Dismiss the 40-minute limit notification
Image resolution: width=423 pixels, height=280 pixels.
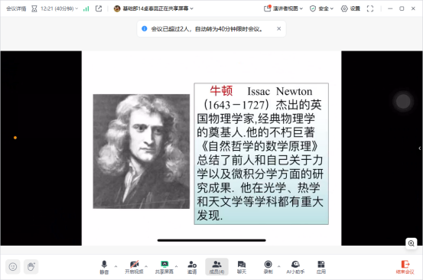pyautogui.click(x=279, y=28)
